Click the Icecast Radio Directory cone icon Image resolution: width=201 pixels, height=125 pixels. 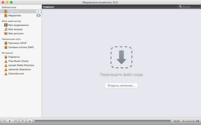(x=6, y=65)
